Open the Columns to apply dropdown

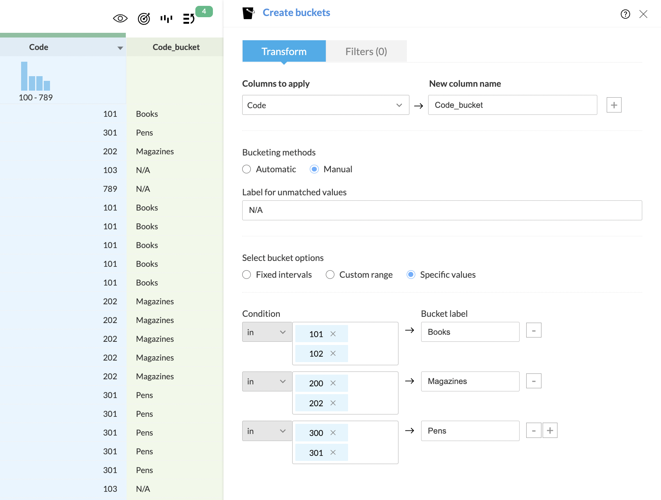(325, 105)
